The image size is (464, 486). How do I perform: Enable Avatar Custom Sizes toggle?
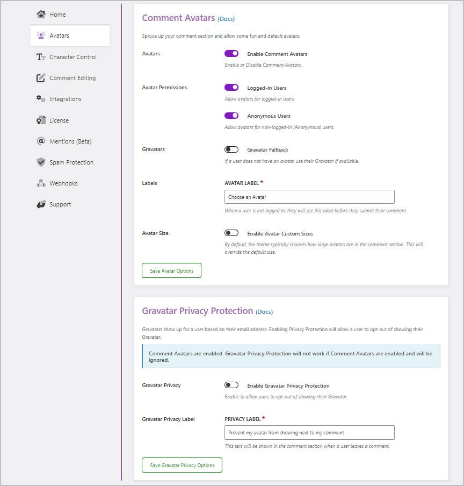[x=231, y=233]
